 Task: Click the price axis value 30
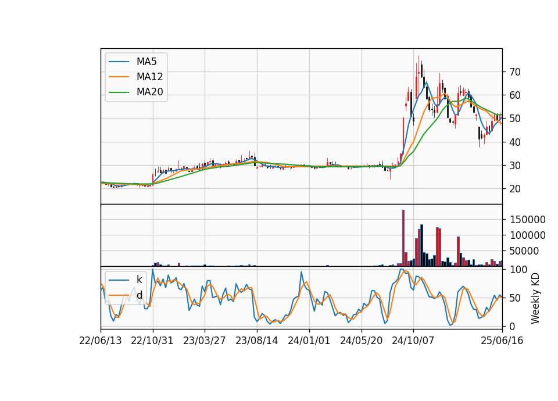coord(515,166)
